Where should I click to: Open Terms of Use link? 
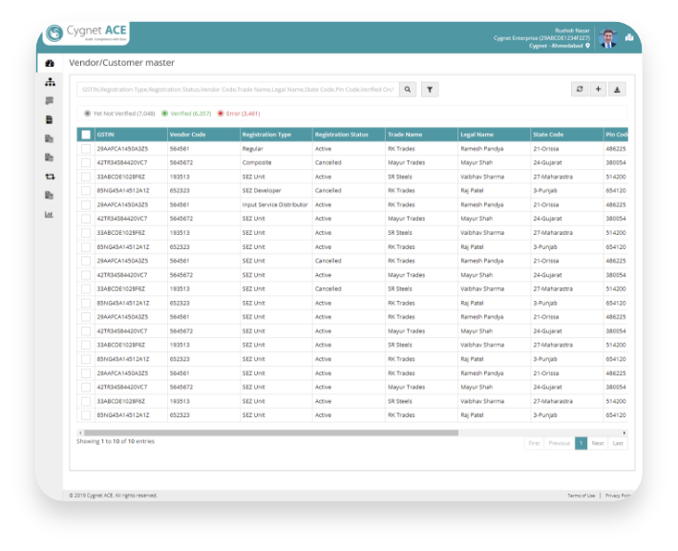(581, 496)
